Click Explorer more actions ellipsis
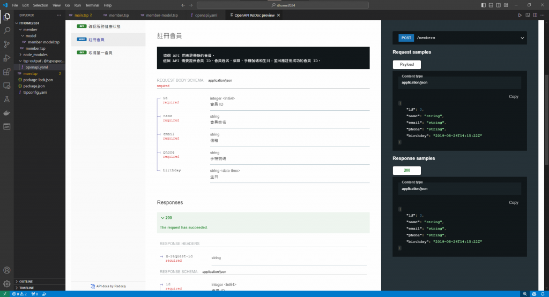 pos(59,15)
